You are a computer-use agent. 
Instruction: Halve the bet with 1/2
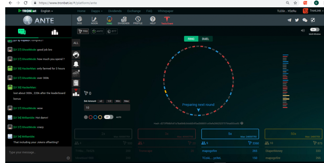click(x=109, y=101)
